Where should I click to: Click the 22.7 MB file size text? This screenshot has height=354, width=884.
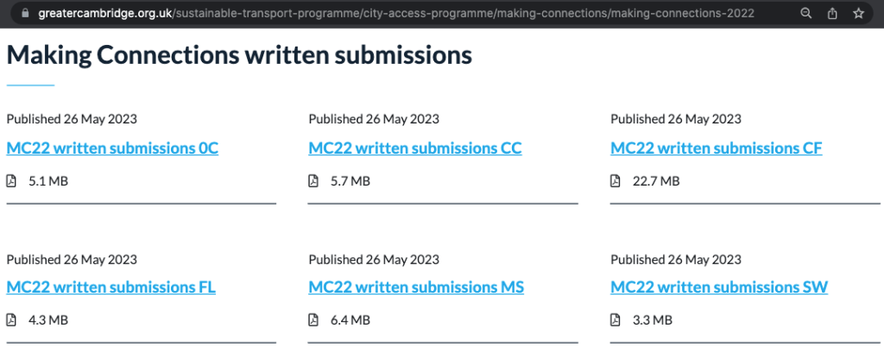coord(656,181)
